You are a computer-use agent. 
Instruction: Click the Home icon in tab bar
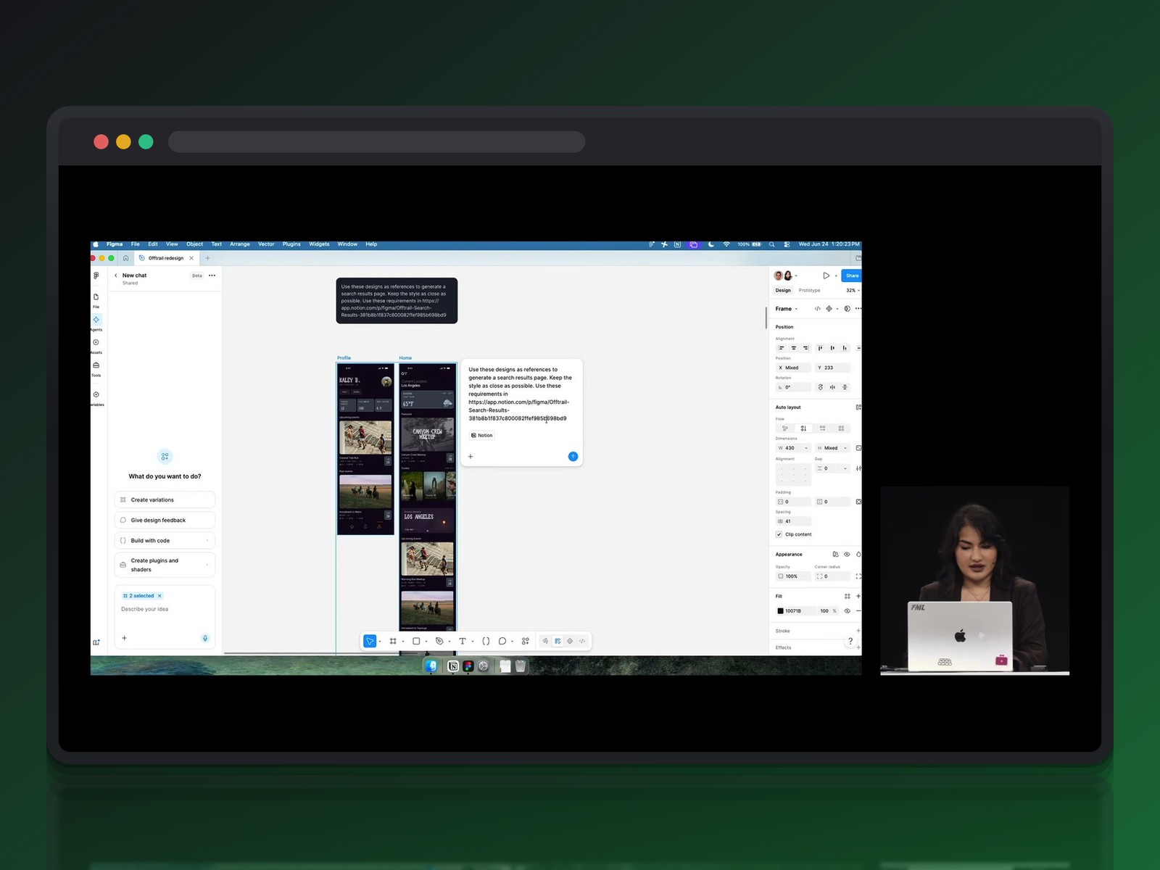tap(125, 258)
